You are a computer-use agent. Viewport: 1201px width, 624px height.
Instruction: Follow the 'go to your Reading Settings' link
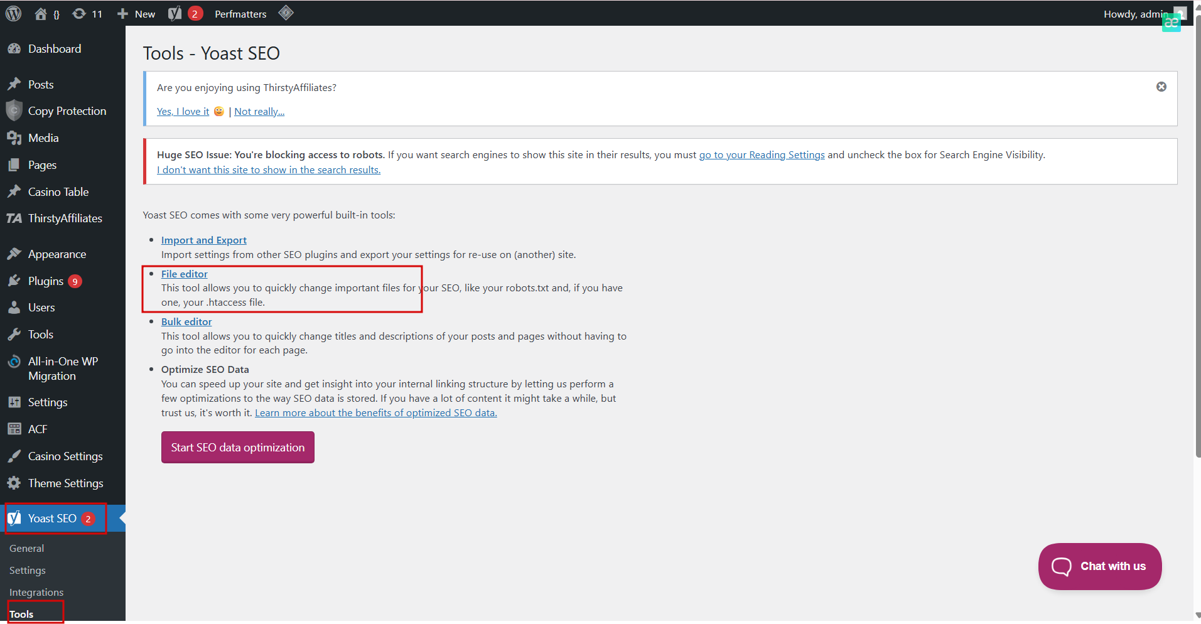(762, 154)
